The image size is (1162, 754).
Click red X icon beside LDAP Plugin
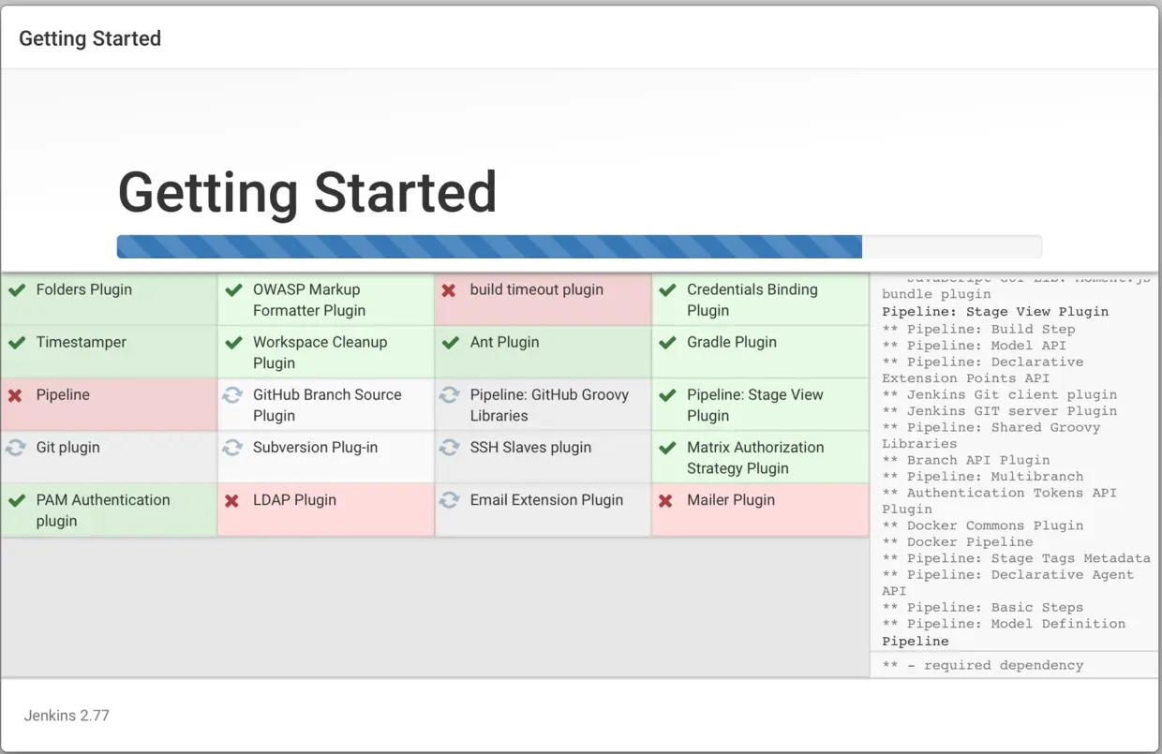[x=232, y=501]
